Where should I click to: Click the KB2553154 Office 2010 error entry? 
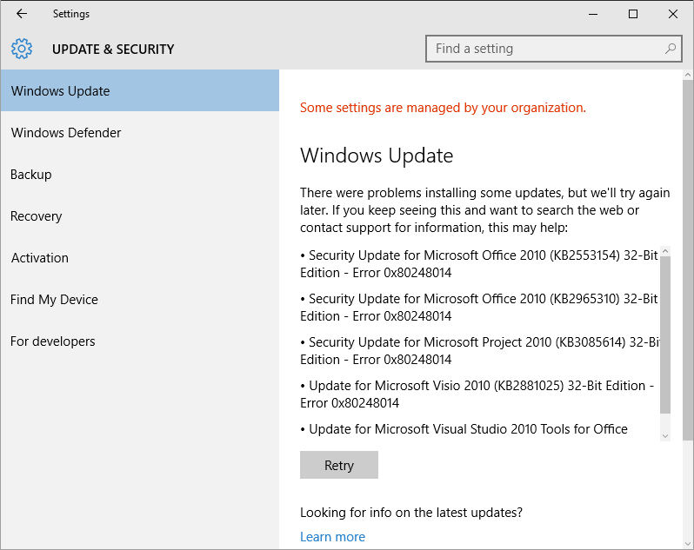click(479, 264)
